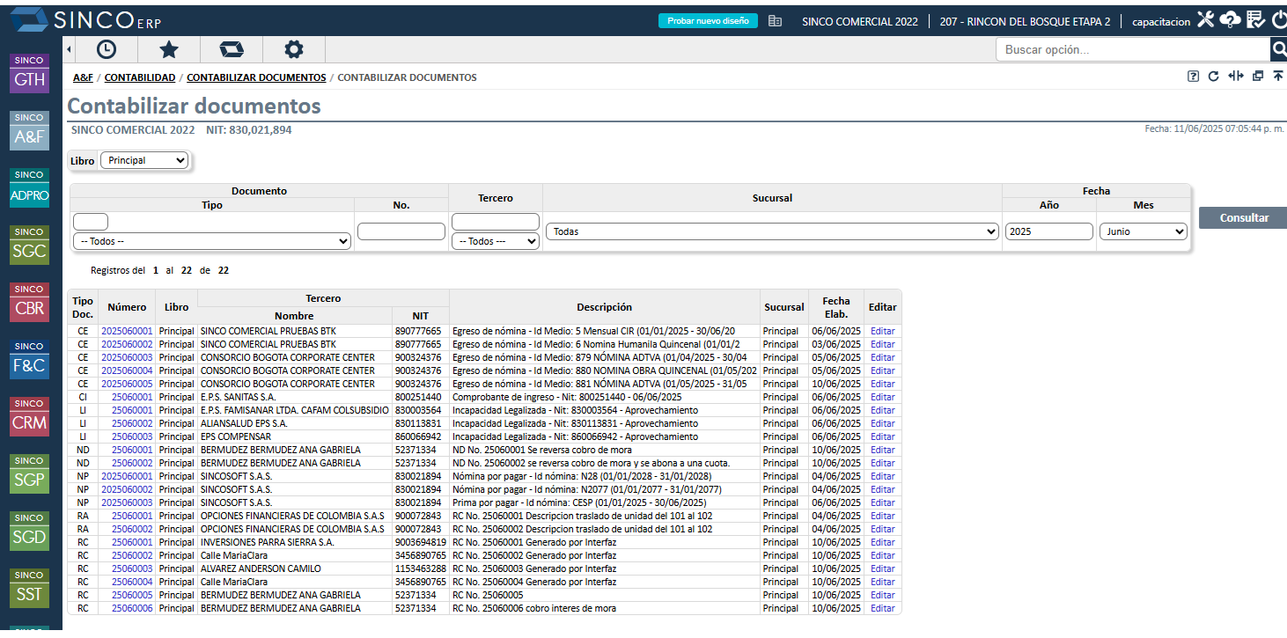Open the page help question icon

[x=1193, y=77]
